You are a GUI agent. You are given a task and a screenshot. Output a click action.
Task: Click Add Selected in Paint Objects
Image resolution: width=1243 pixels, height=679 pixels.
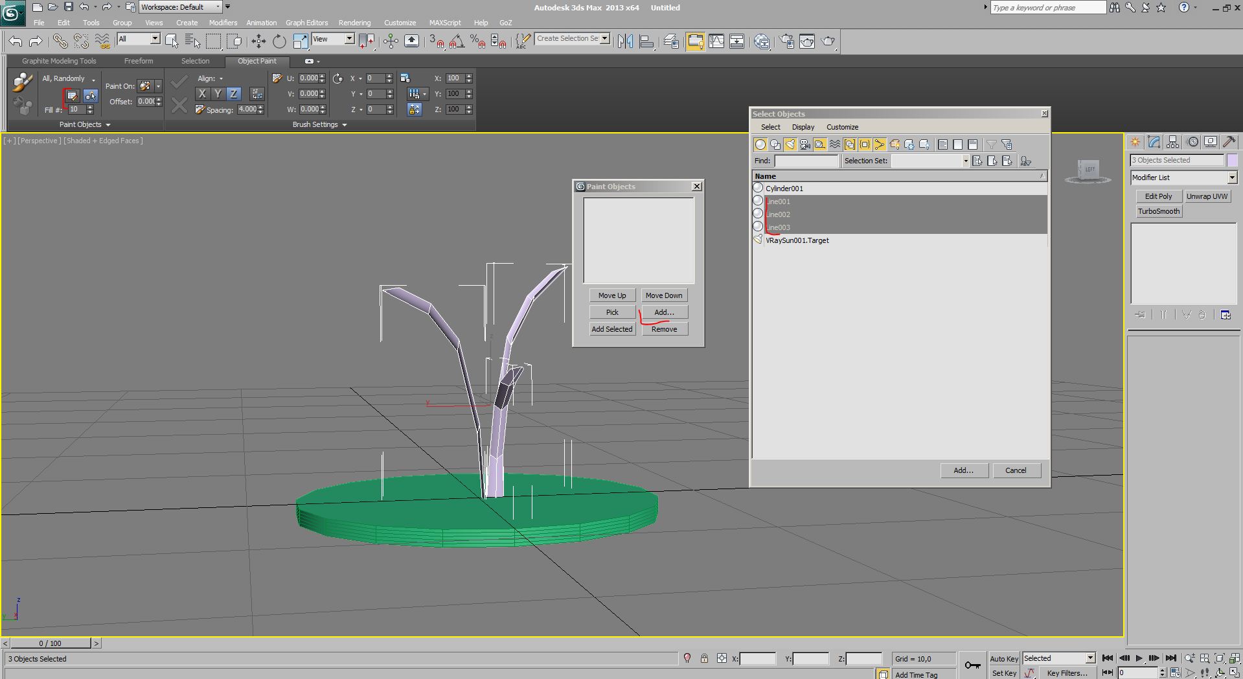pyautogui.click(x=611, y=329)
